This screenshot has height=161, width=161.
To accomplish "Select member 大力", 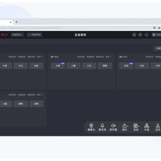I will [x=20, y=66].
